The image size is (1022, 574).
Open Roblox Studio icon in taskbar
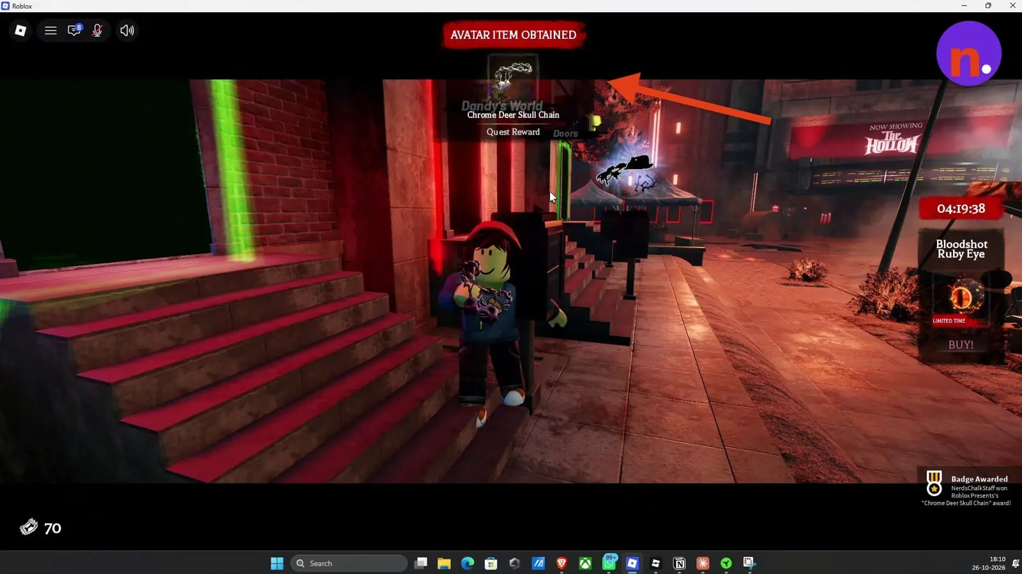(655, 563)
